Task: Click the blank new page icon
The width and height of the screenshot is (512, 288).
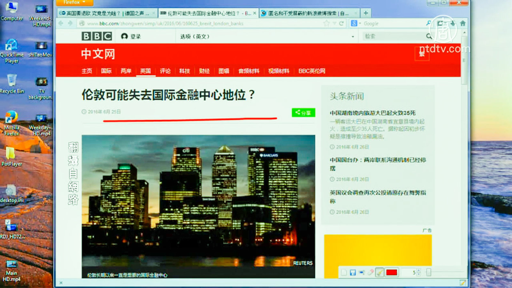Action: [344, 272]
